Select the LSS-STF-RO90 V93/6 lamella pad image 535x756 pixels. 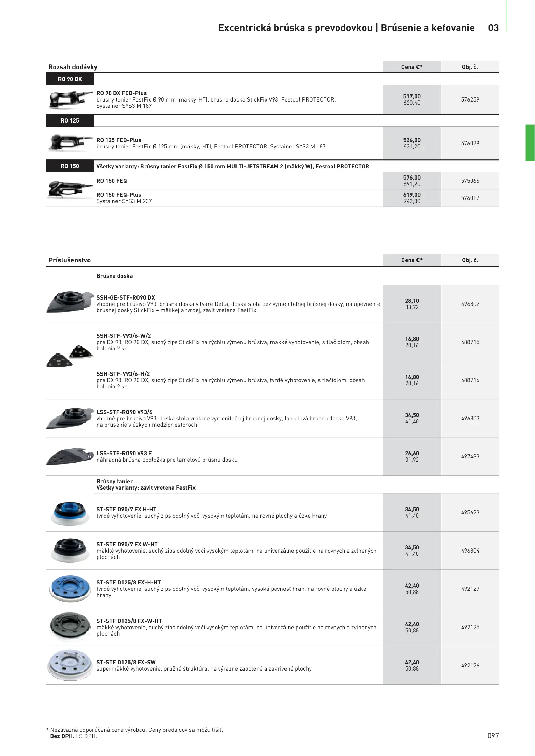(x=69, y=418)
